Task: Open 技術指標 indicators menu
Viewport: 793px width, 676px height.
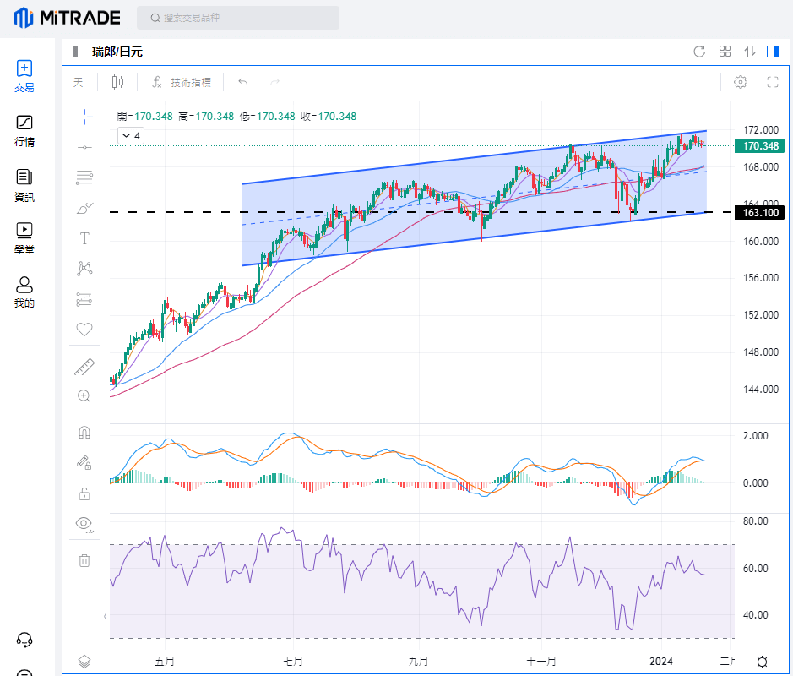Action: [x=182, y=82]
